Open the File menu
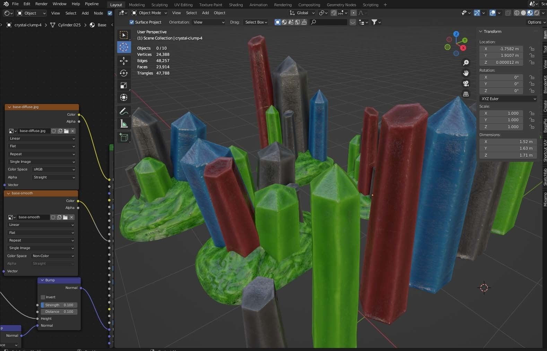This screenshot has height=351, width=547. (x=15, y=4)
